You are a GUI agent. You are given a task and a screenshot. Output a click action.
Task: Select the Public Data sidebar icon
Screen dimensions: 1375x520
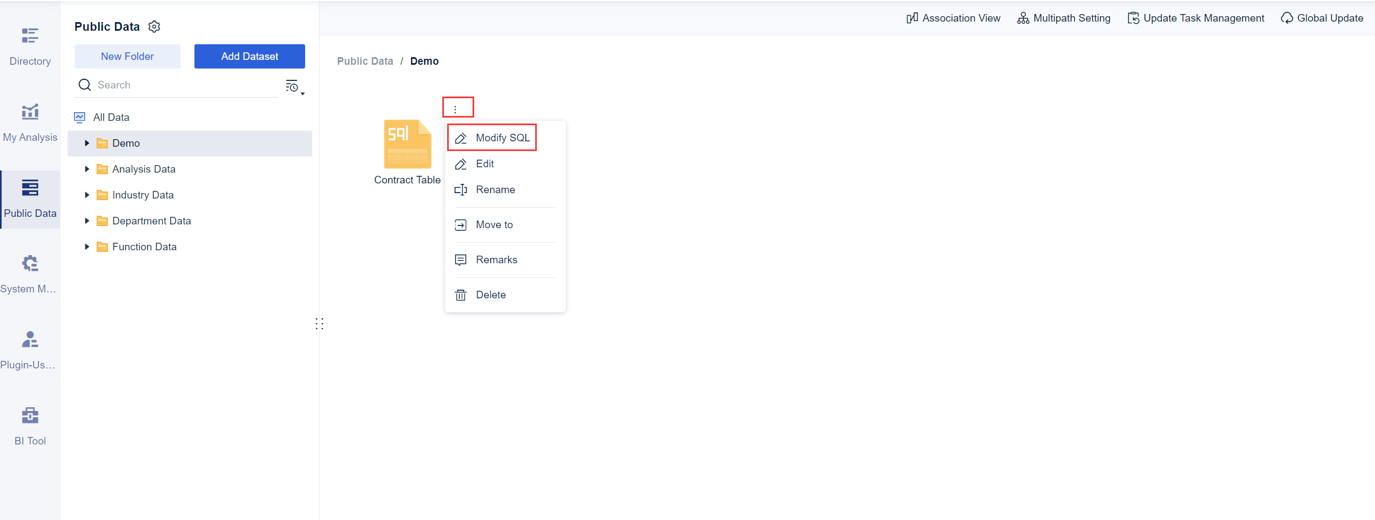(x=30, y=199)
